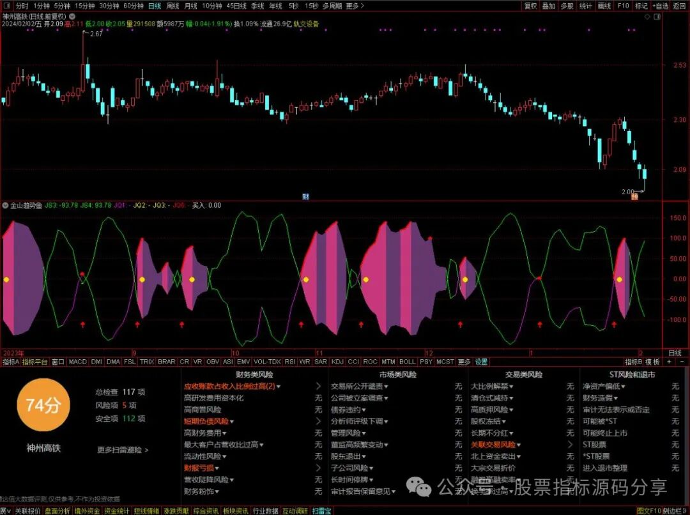The image size is (690, 515).
Task: Click the 标记 mark button
Action: coord(641,6)
